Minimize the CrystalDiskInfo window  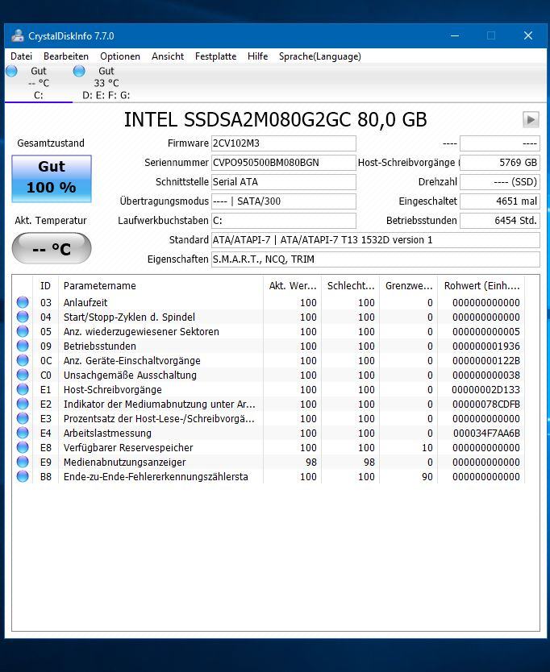click(x=455, y=35)
